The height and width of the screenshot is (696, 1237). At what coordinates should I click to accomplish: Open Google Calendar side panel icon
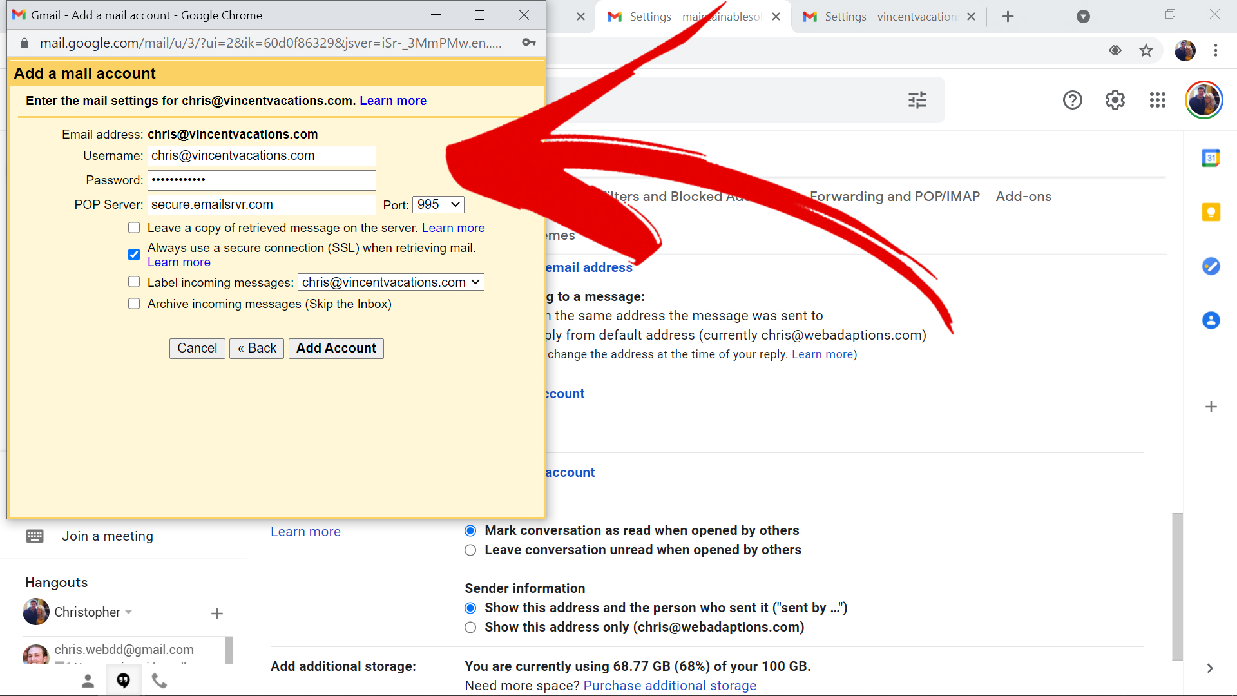tap(1211, 158)
